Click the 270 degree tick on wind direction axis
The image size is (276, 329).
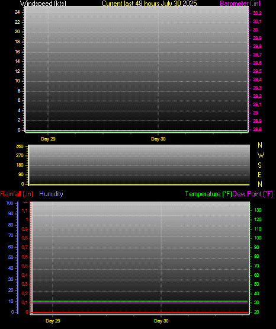[20, 156]
